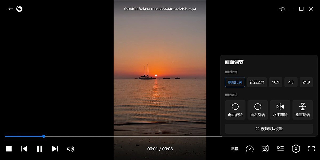Toggle the subtitles icon
The width and height of the screenshot is (320, 160).
(265, 149)
